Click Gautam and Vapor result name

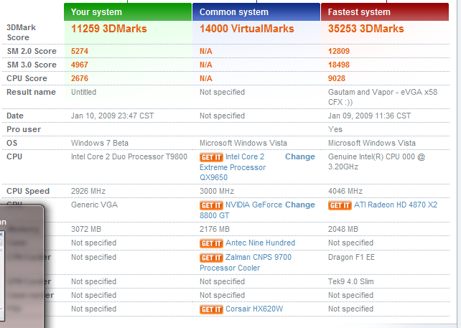click(383, 97)
